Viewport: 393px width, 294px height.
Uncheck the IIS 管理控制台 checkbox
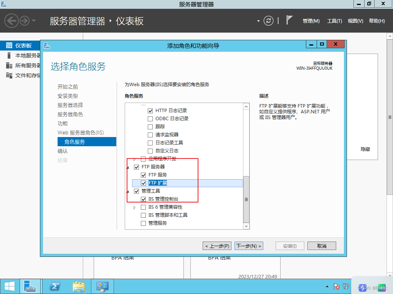(144, 199)
